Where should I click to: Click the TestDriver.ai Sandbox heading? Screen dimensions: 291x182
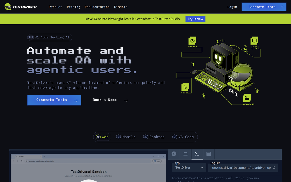(89, 172)
